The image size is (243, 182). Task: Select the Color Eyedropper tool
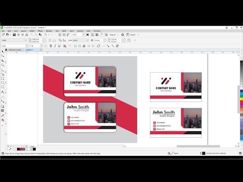(x=3, y=116)
